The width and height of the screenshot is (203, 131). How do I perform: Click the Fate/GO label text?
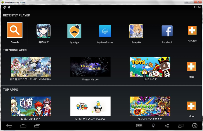(x=136, y=42)
